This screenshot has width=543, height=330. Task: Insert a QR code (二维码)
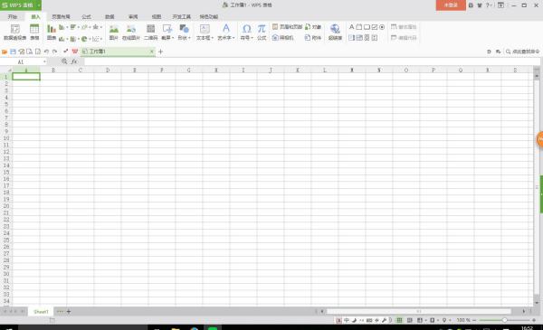pos(150,32)
